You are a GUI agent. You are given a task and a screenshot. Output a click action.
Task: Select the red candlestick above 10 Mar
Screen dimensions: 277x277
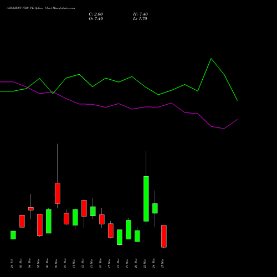click(x=66, y=219)
